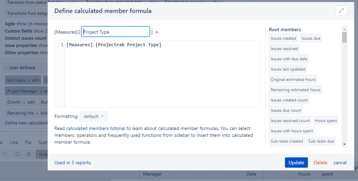The height and width of the screenshot is (181, 358).
Task: Show the Issue properties measures
Action: [43, 46]
